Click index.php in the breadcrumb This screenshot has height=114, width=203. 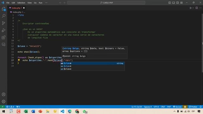(17, 12)
